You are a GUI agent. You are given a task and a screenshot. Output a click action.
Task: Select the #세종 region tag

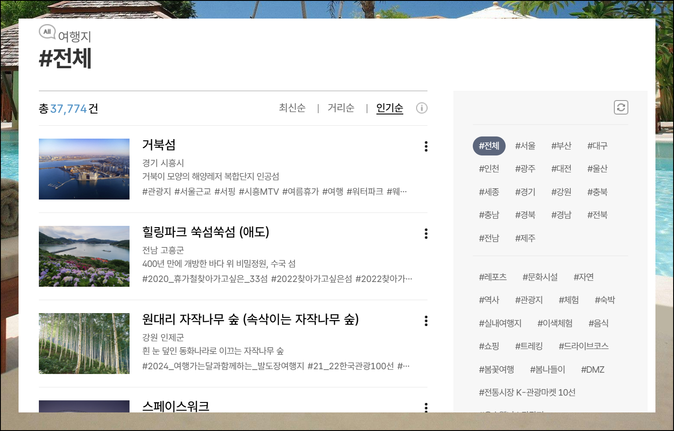point(489,192)
